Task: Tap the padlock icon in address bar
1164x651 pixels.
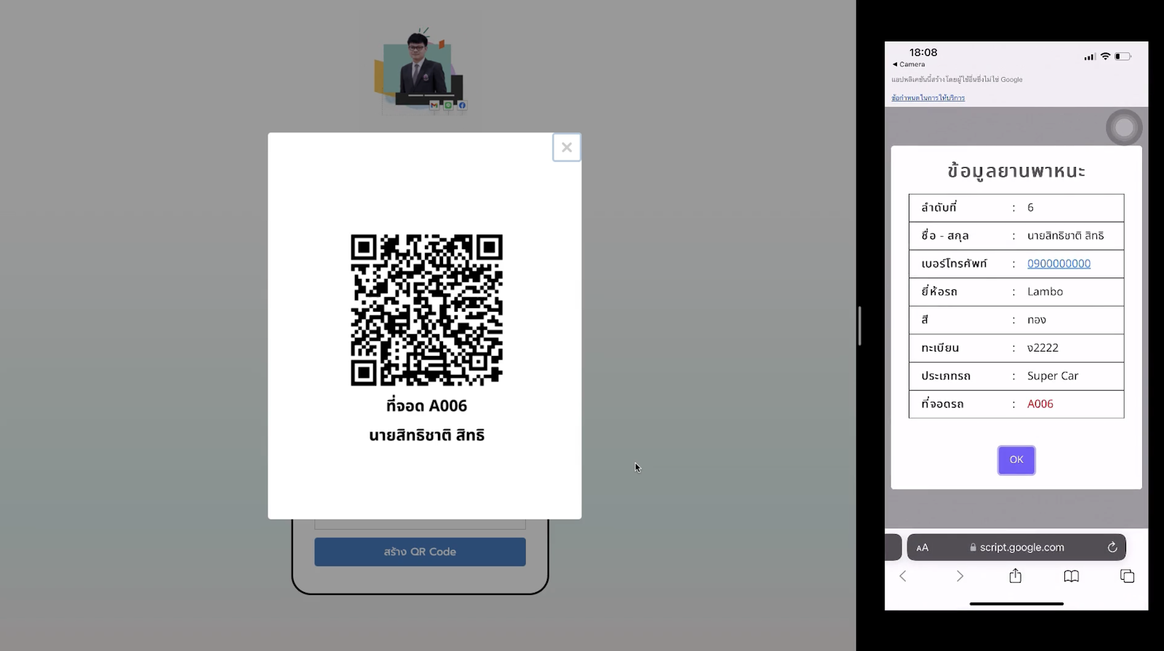Action: click(973, 548)
